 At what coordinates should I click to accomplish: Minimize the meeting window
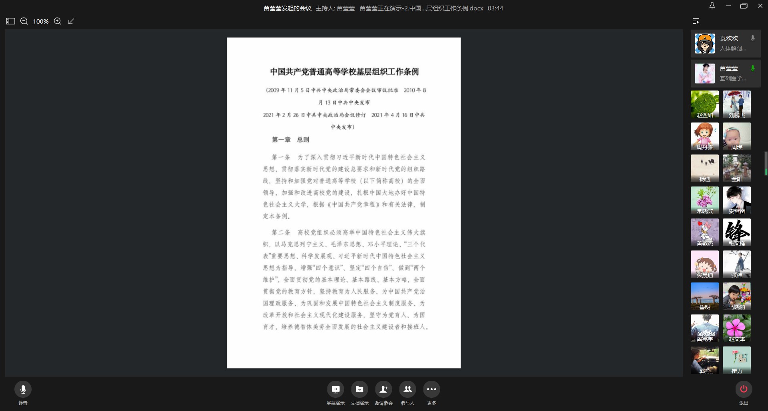(728, 6)
